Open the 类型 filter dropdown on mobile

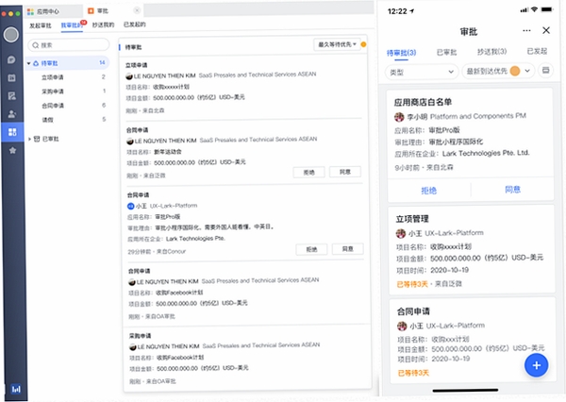[422, 72]
